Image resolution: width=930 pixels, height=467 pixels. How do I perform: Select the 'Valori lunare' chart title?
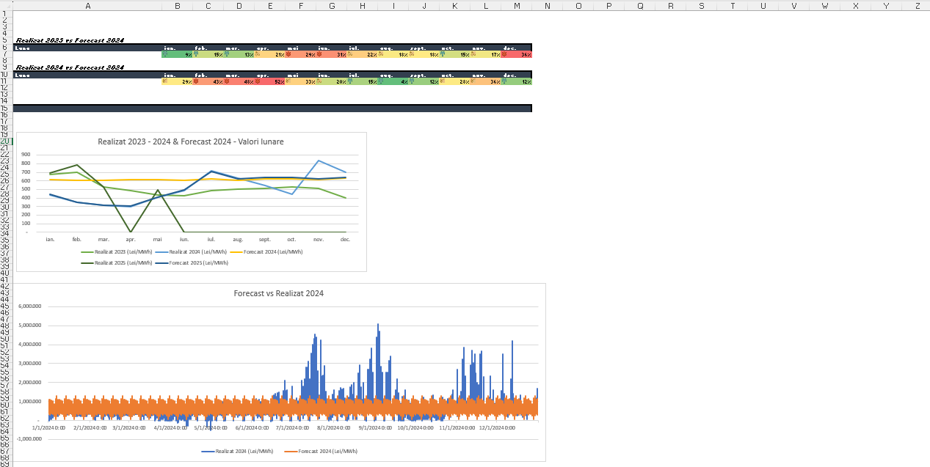click(x=191, y=141)
